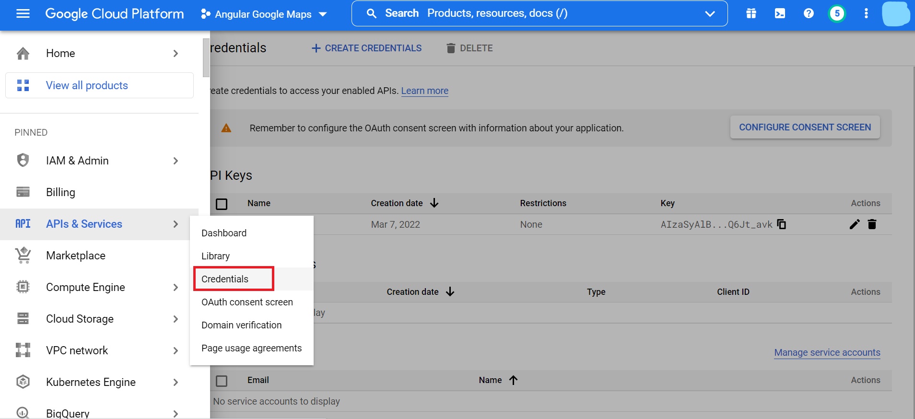The height and width of the screenshot is (419, 915).
Task: Open the help question mark icon
Action: (809, 13)
